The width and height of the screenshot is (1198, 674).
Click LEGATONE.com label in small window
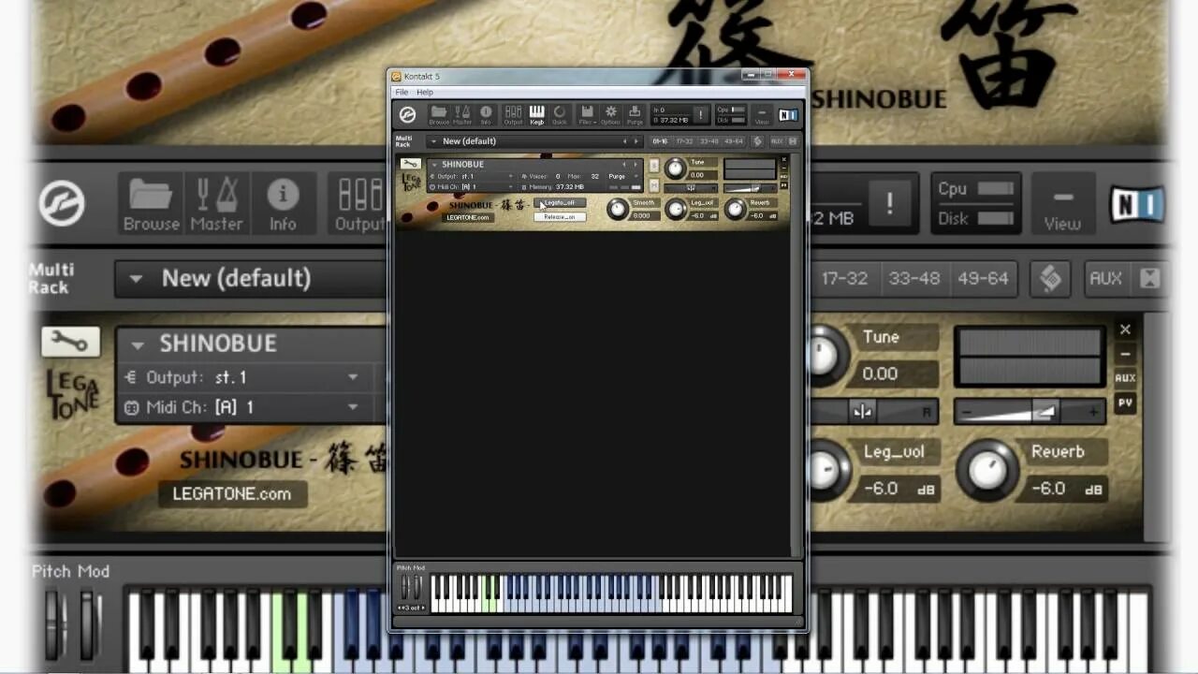[x=468, y=218]
